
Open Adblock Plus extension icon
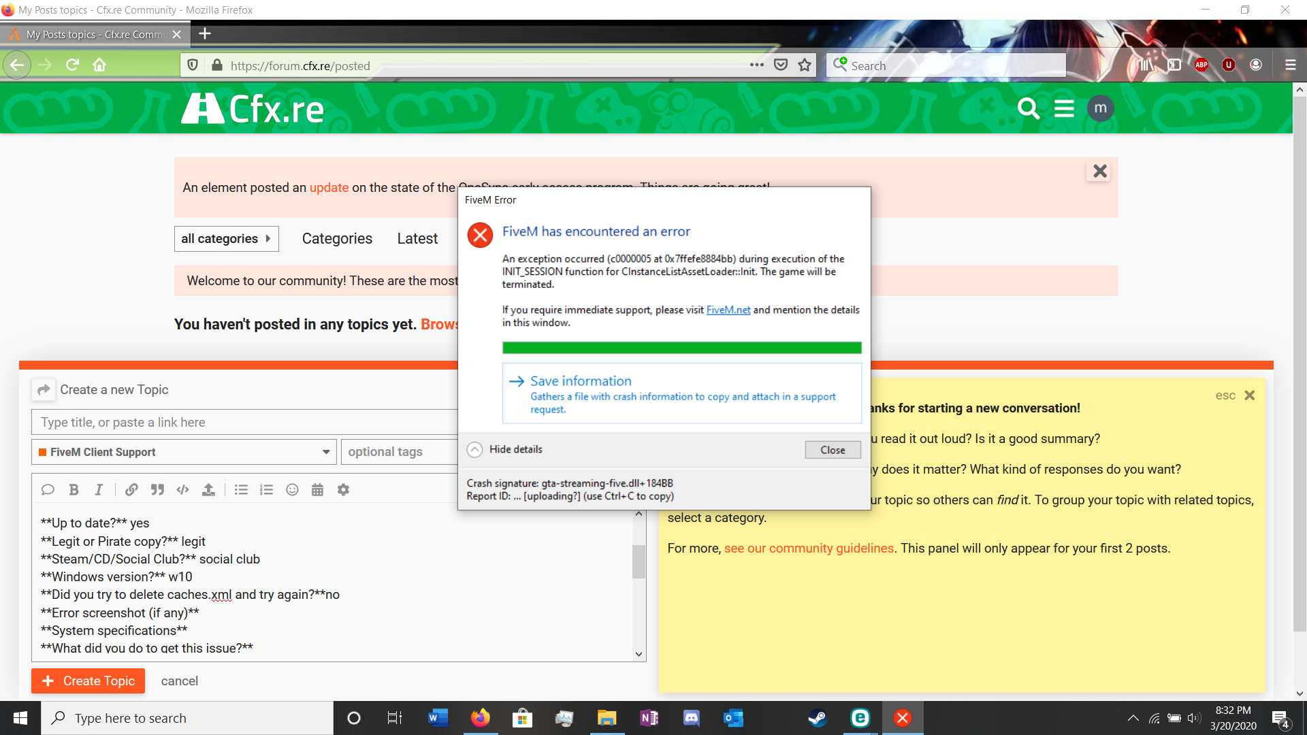point(1201,65)
